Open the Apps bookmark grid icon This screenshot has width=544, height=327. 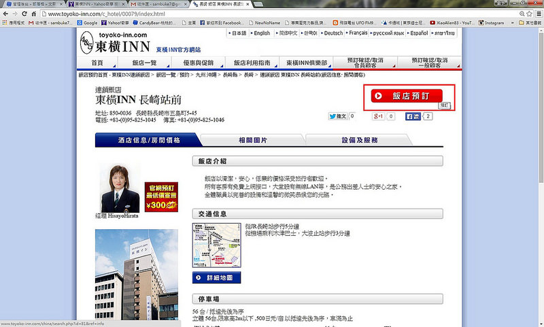5,22
